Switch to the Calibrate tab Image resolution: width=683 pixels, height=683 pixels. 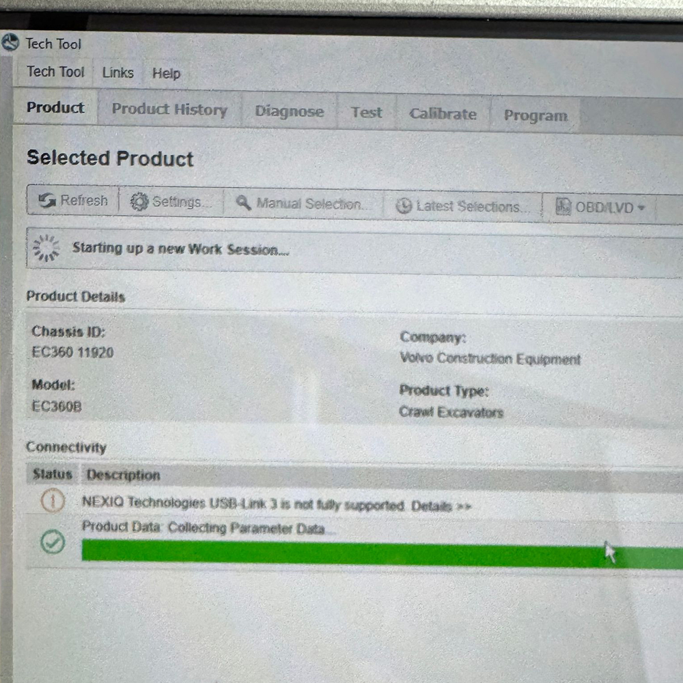[x=443, y=114]
